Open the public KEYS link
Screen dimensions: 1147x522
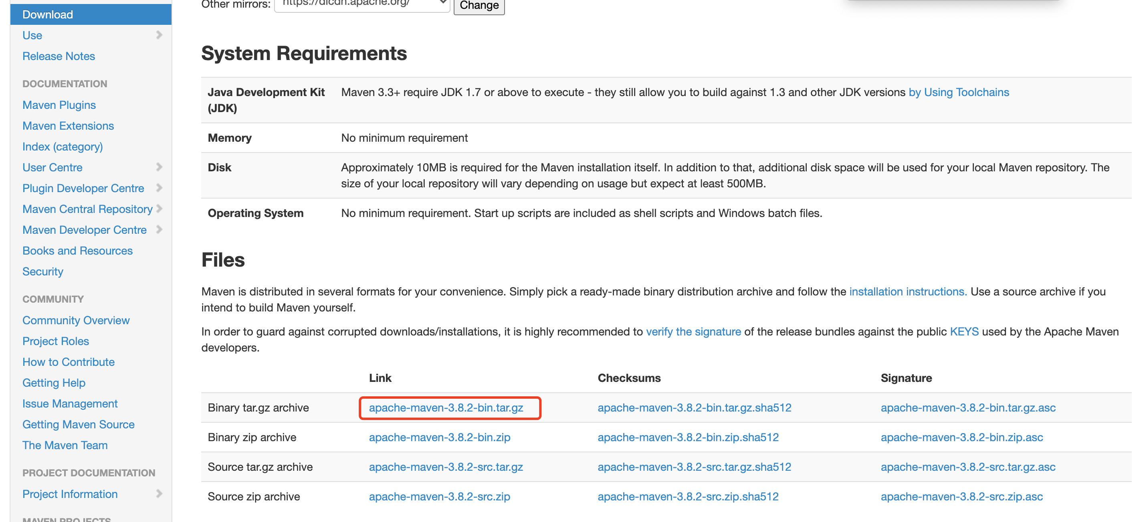963,331
